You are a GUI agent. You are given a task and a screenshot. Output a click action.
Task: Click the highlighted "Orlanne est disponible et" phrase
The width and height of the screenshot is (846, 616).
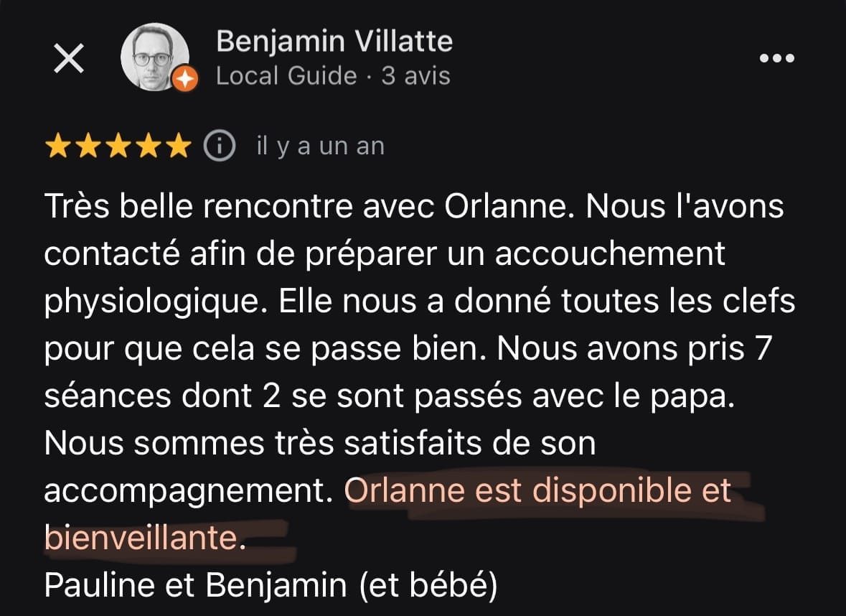537,491
